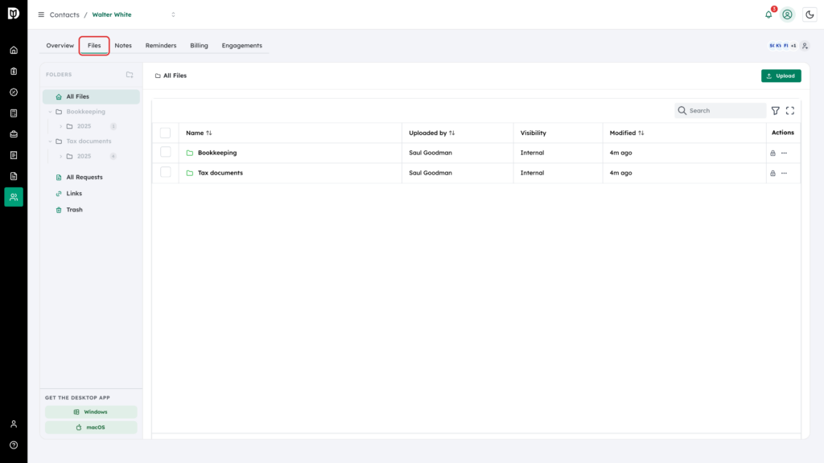Go to the Billing tab
Screen dimensions: 824x463
tap(200, 46)
